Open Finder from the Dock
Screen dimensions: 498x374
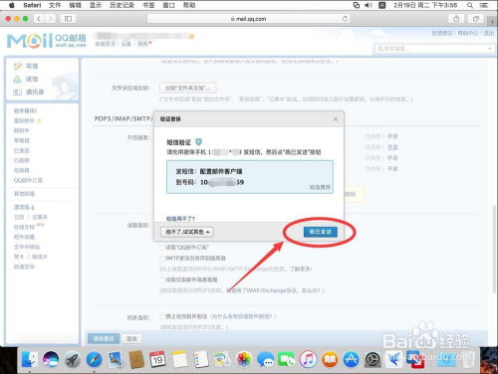pyautogui.click(x=30, y=359)
